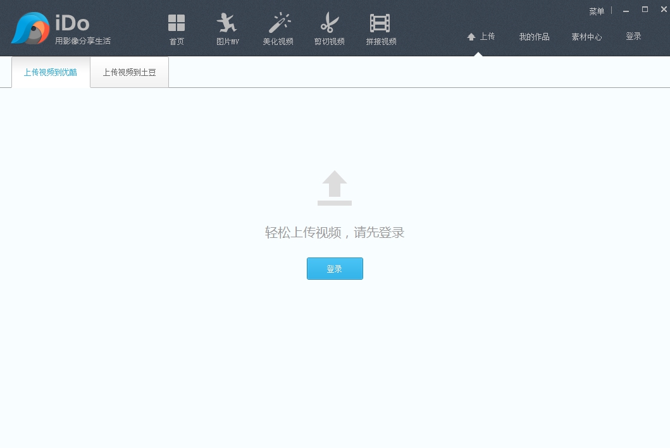This screenshot has width=670, height=448.
Task: Open the 菜单 menu
Action: [596, 10]
